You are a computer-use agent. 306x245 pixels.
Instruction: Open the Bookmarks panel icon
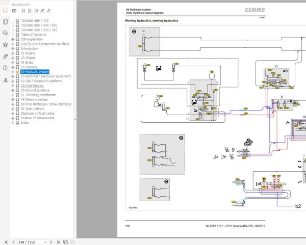pos(5,10)
